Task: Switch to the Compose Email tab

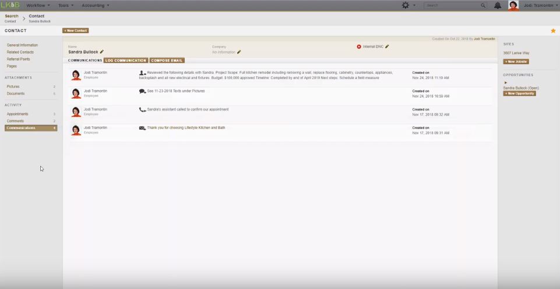Action: click(167, 60)
